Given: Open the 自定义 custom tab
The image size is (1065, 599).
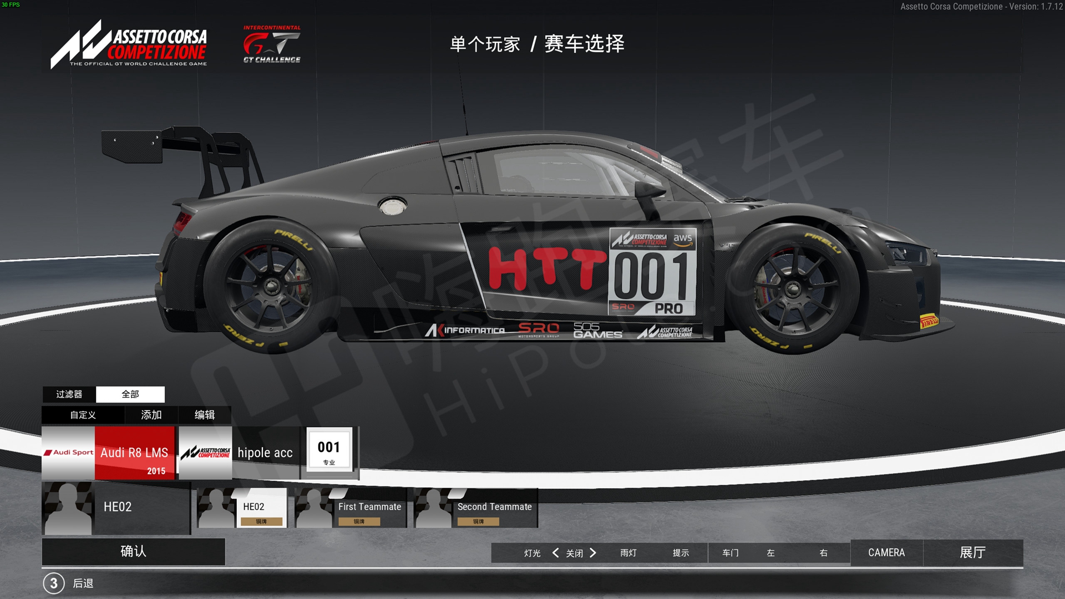Looking at the screenshot, I should (x=83, y=415).
